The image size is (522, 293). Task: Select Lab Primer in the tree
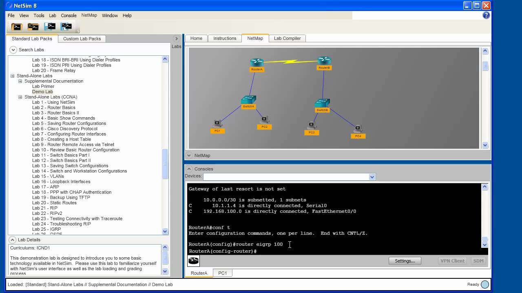(43, 86)
